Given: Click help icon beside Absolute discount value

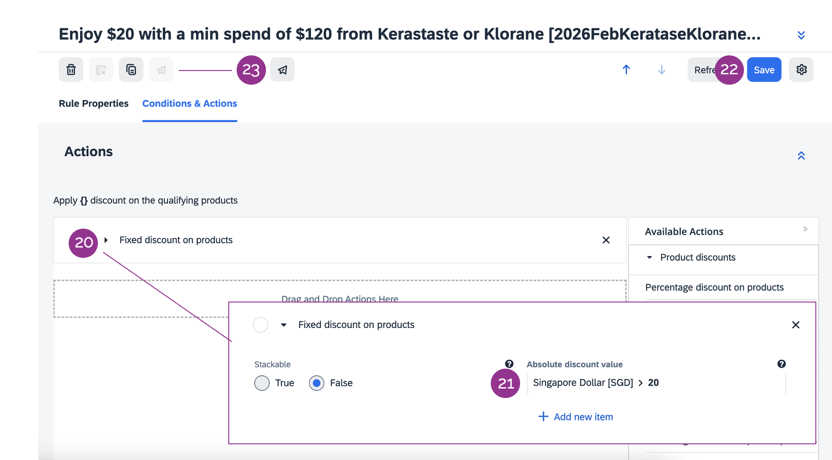Looking at the screenshot, I should pos(781,364).
